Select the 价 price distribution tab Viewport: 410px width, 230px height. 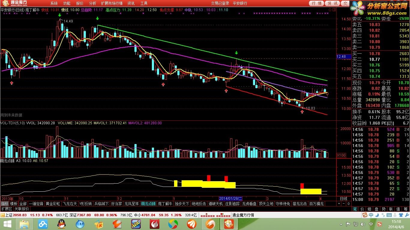pos(362,209)
